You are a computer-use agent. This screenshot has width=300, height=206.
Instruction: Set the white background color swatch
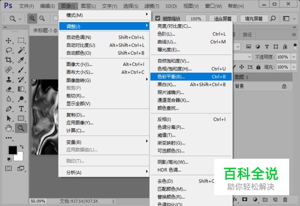[20, 157]
